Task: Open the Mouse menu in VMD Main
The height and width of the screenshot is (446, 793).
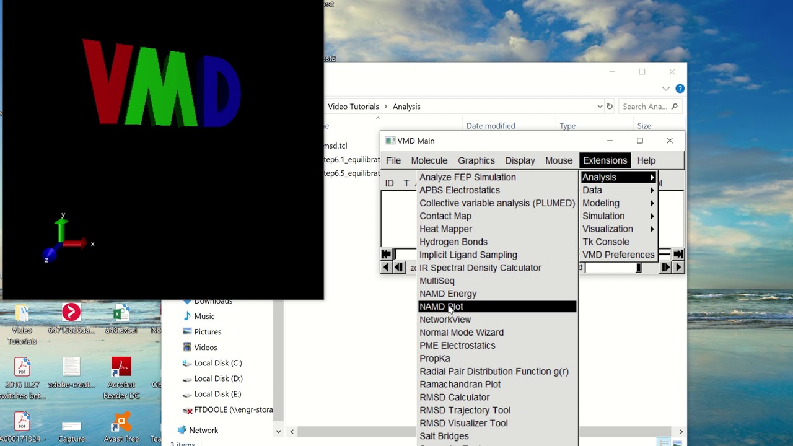Action: click(x=559, y=160)
